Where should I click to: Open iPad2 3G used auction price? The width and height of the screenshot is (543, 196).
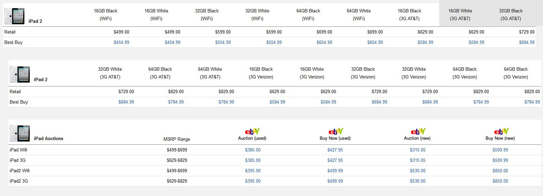[x=253, y=181]
